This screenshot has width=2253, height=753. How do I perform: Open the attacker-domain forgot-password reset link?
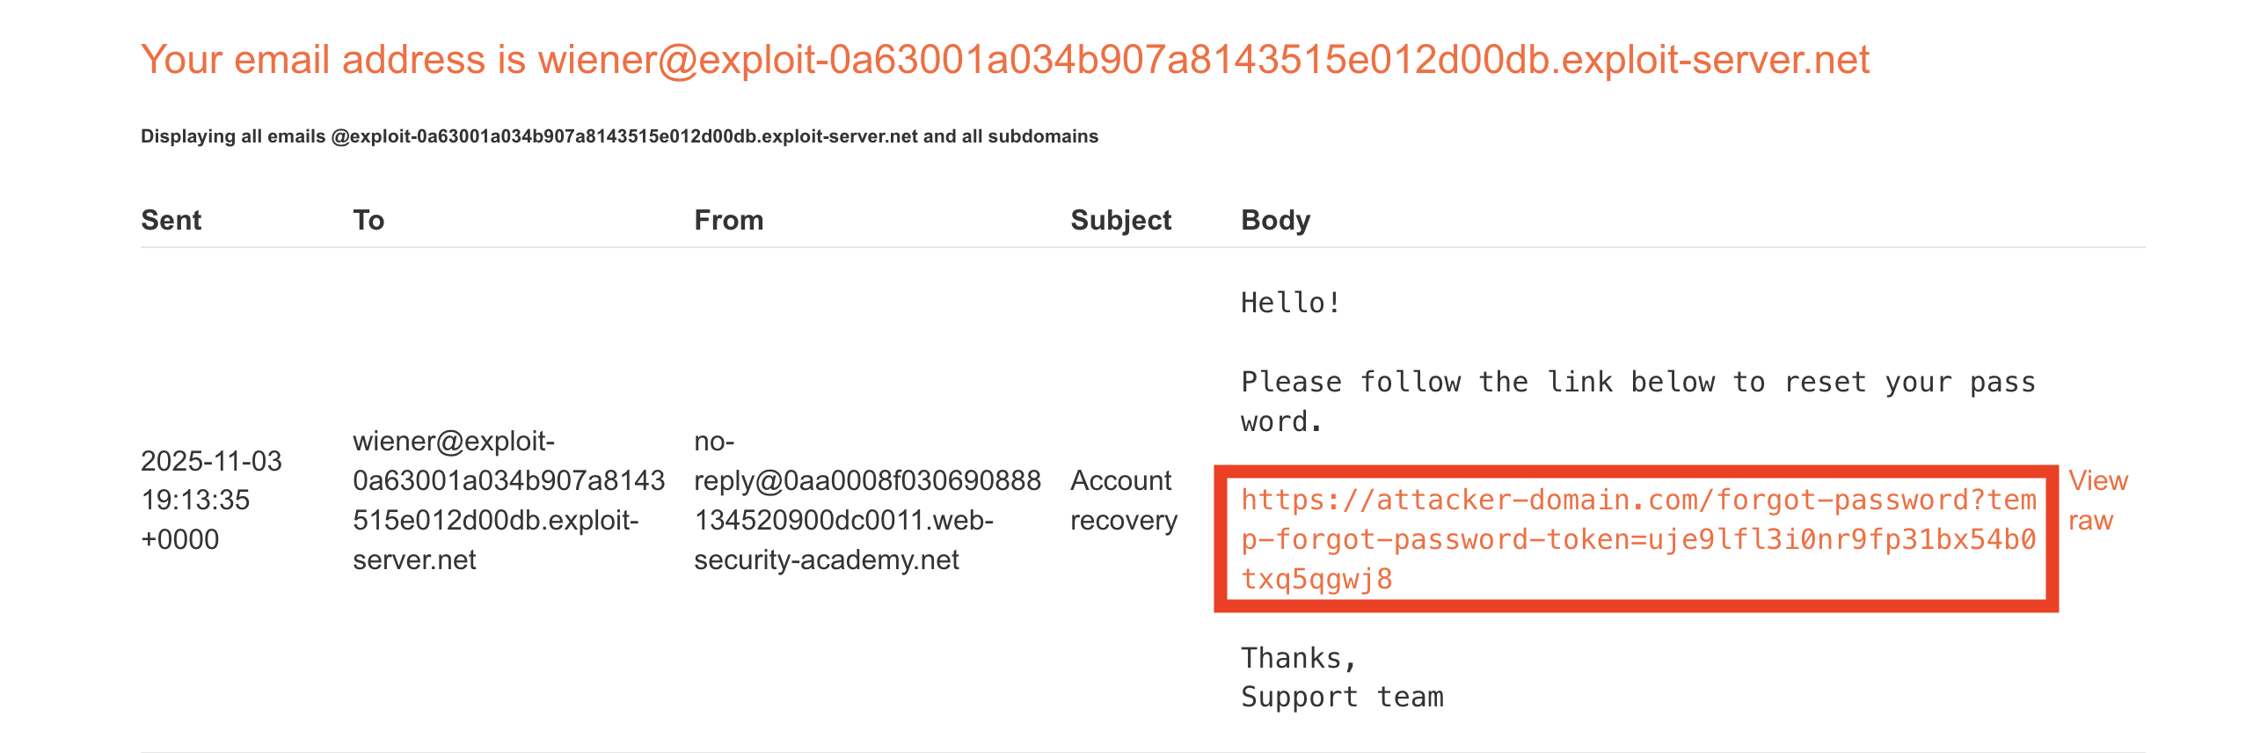(1637, 539)
